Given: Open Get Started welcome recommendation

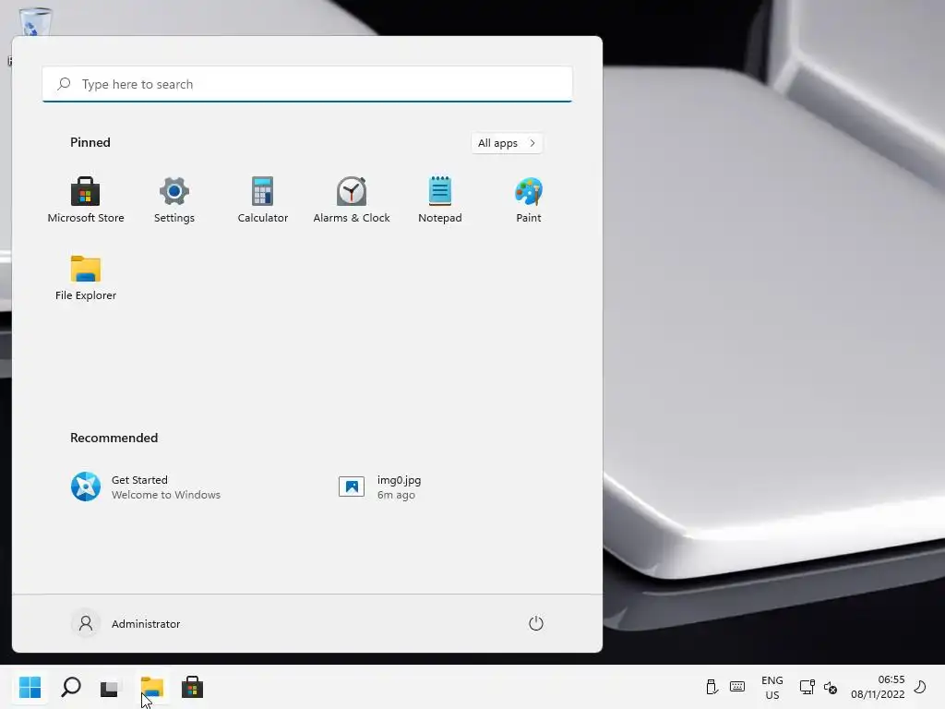Looking at the screenshot, I should pyautogui.click(x=146, y=487).
